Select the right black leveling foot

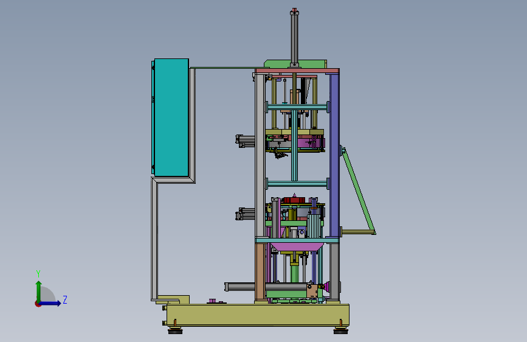[341, 331]
